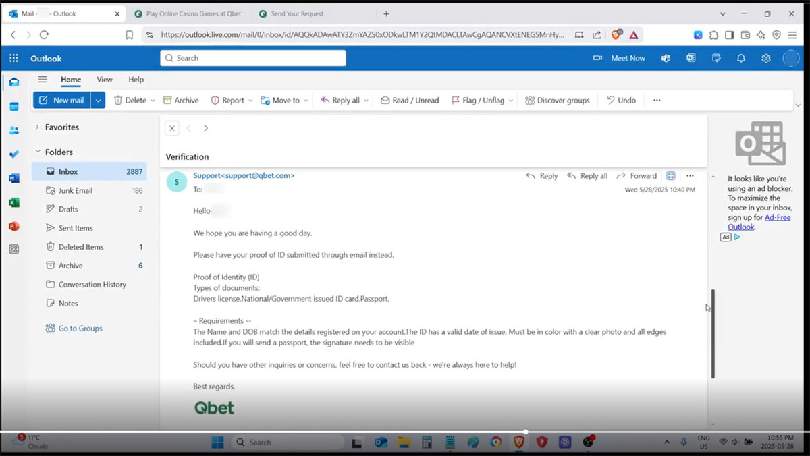Open the Delete dropdown arrow

point(153,101)
